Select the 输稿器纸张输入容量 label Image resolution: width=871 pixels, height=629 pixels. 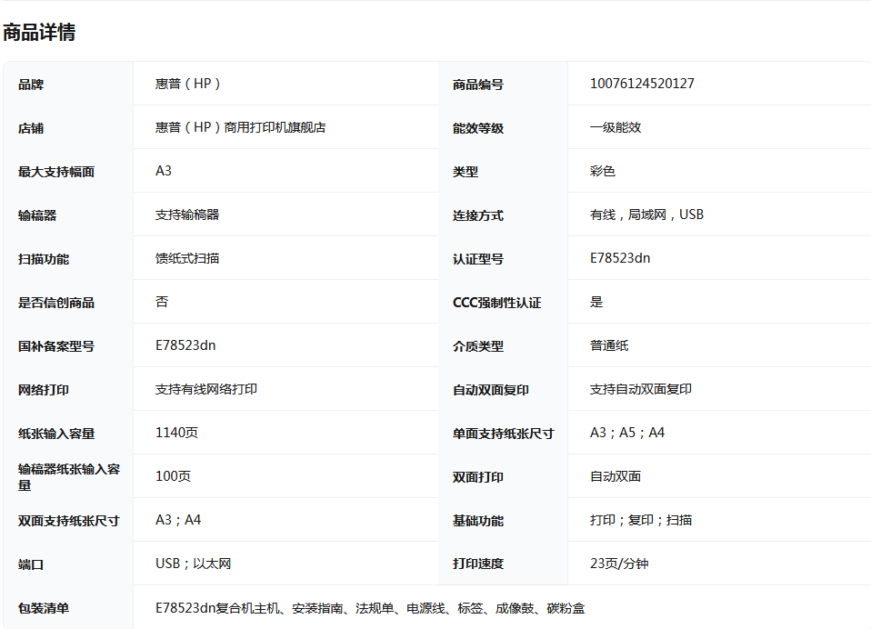(x=69, y=477)
